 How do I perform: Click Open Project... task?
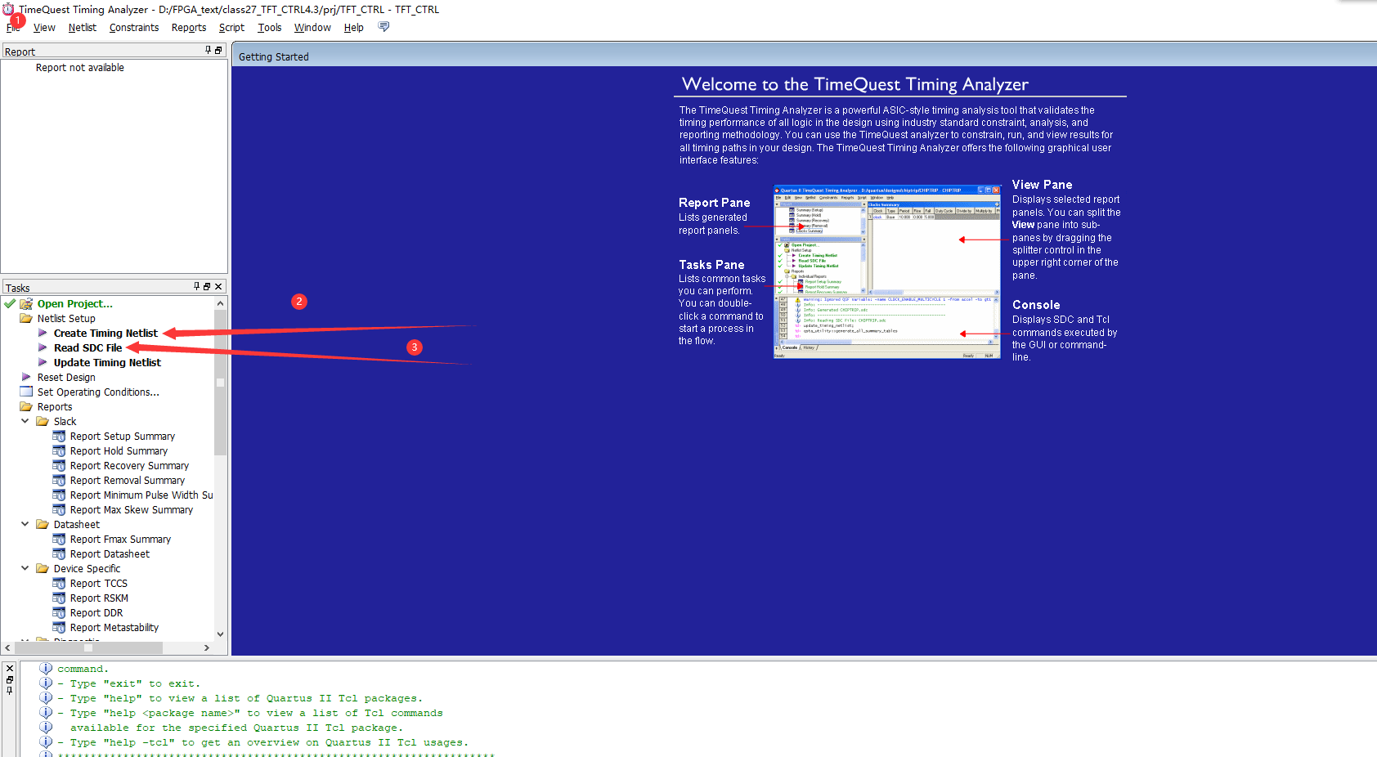tap(75, 304)
